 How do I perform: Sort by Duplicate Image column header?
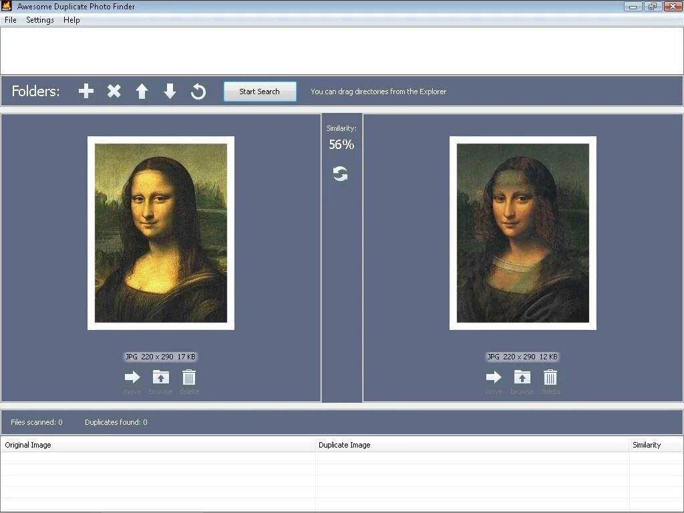pos(472,445)
